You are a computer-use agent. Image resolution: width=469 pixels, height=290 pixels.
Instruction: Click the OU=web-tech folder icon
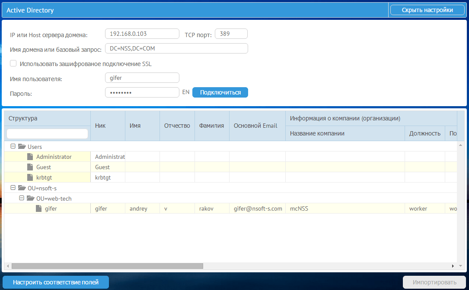coord(30,199)
